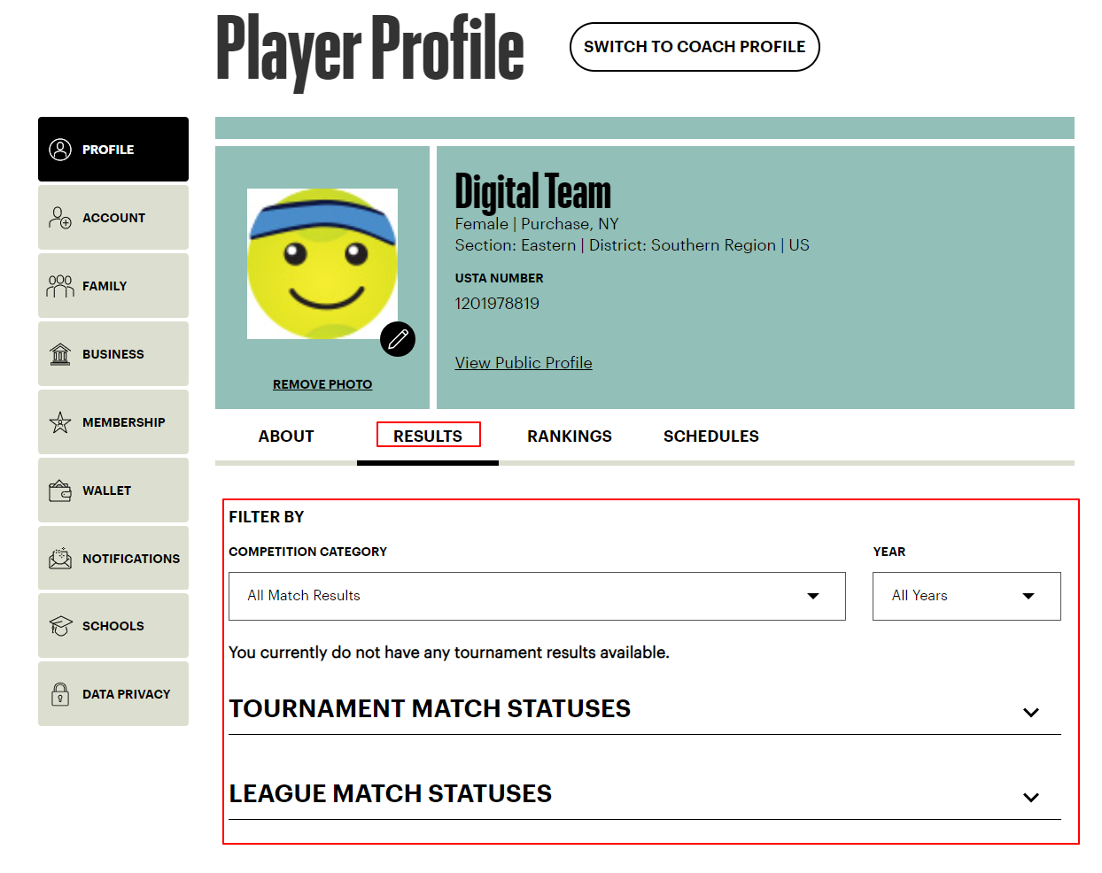1102x873 pixels.
Task: Open the Competition Category dropdown
Action: 537,596
